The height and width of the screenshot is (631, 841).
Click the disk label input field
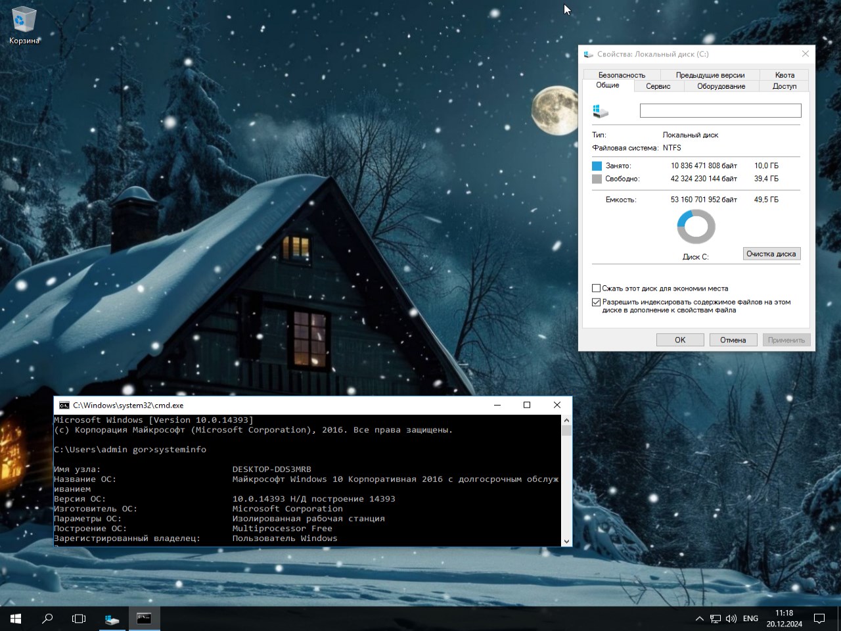(x=721, y=110)
